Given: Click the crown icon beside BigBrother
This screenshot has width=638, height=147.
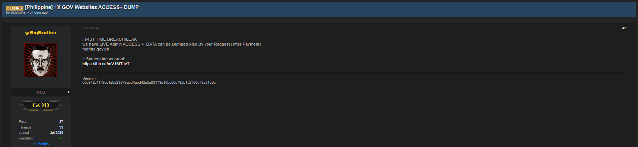Looking at the screenshot, I should click(x=27, y=33).
